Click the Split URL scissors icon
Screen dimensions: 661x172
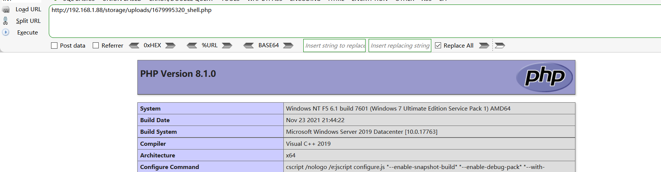tap(6, 21)
